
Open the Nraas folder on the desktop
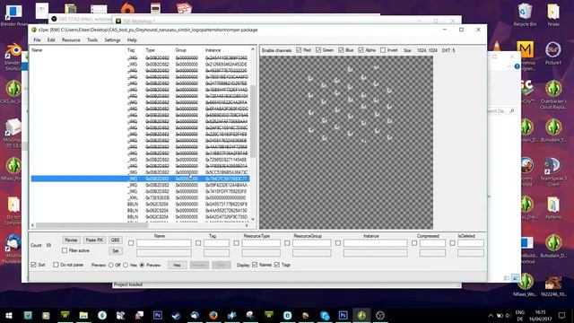553,14
